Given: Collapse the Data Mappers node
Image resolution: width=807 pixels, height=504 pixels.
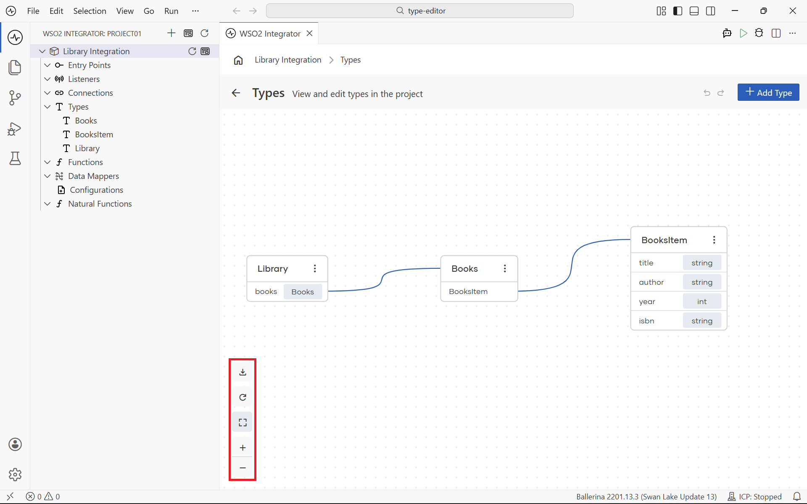Looking at the screenshot, I should 47,176.
